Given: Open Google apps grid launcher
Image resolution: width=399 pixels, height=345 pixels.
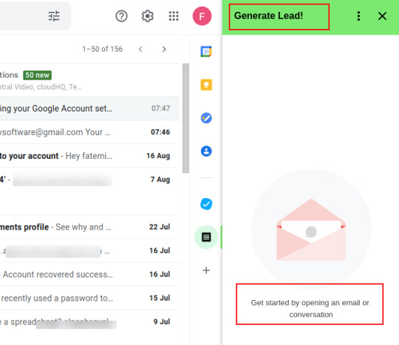Looking at the screenshot, I should (174, 16).
